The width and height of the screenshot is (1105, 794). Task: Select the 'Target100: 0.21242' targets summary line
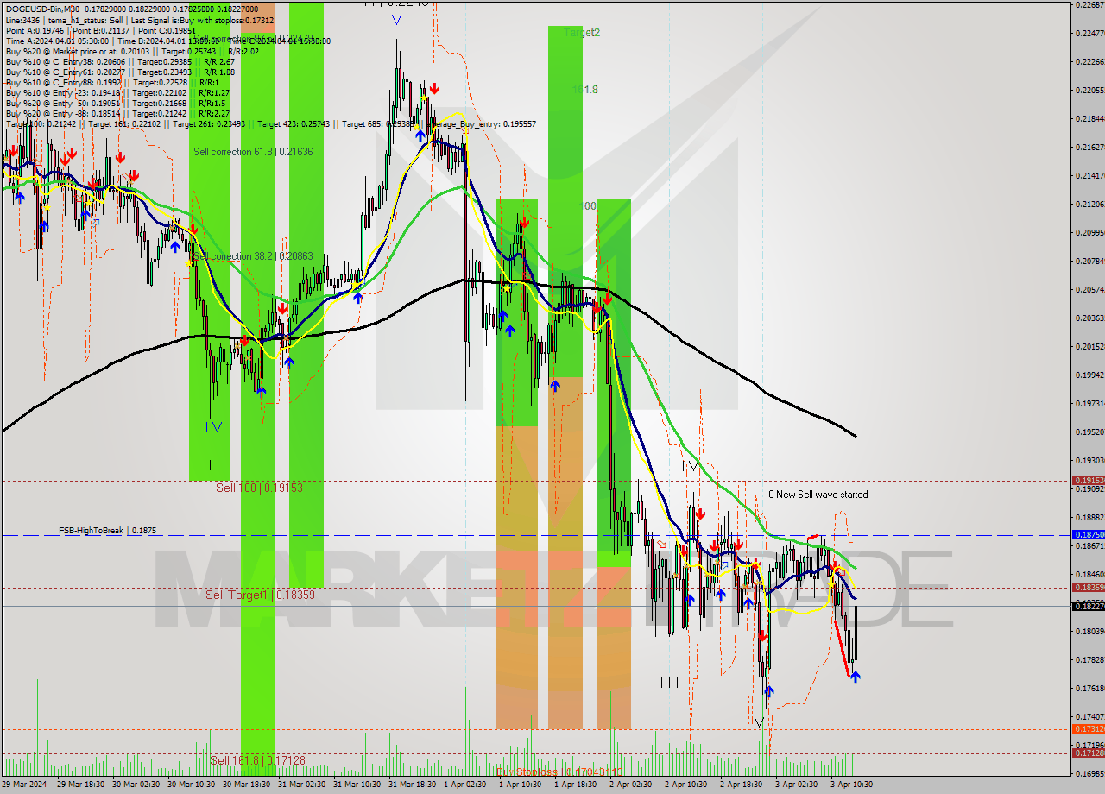point(270,123)
